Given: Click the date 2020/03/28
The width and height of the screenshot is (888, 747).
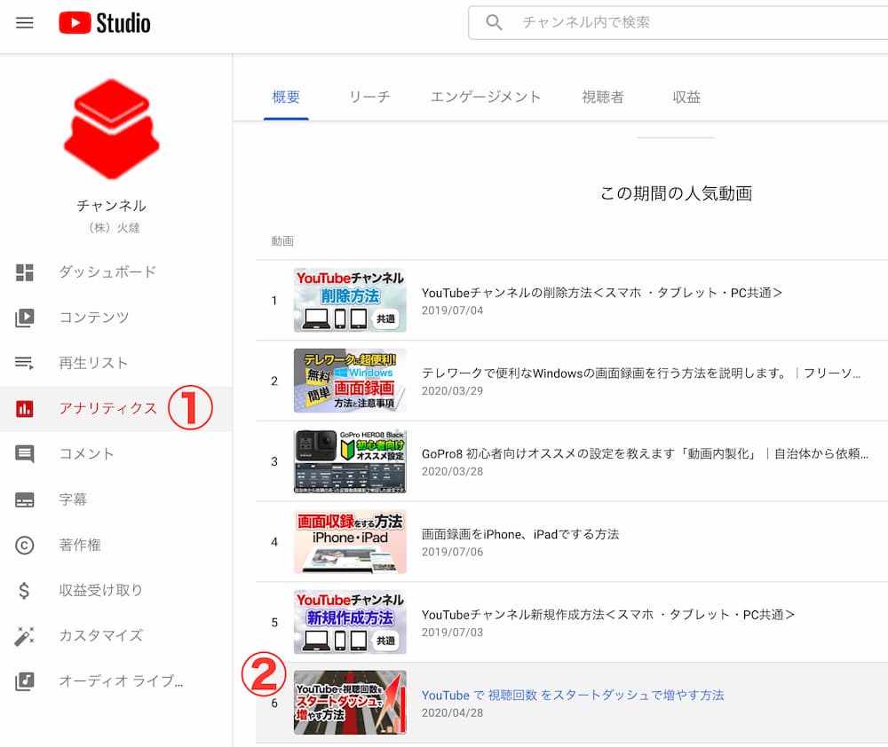Looking at the screenshot, I should coord(453,471).
